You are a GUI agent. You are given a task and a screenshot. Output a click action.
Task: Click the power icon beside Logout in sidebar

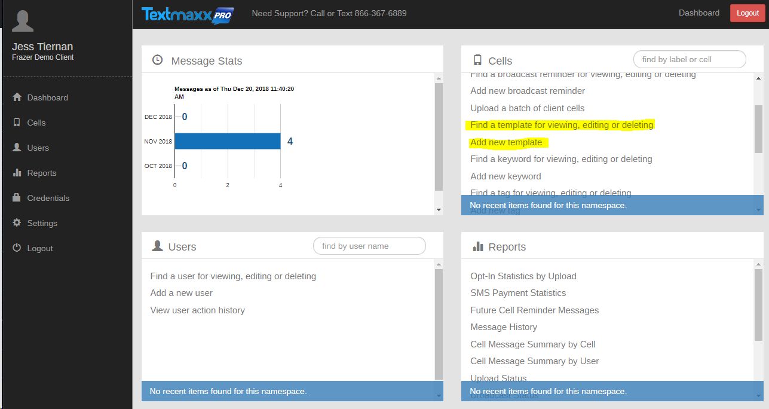click(x=17, y=248)
